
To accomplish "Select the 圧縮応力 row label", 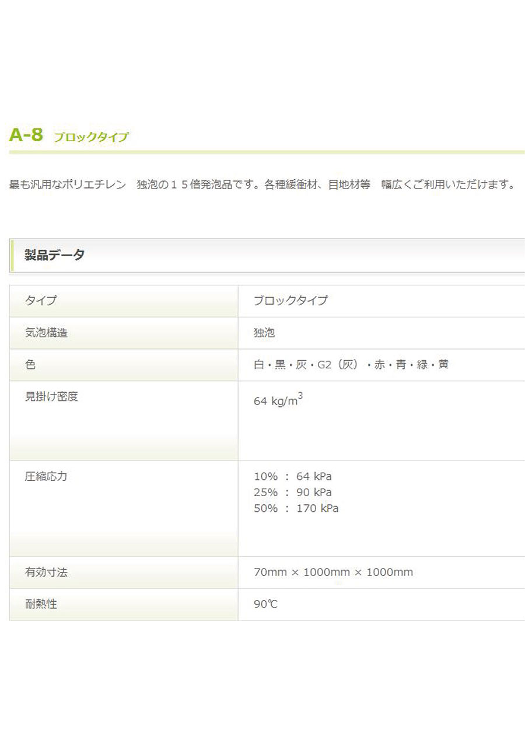I will click(46, 476).
